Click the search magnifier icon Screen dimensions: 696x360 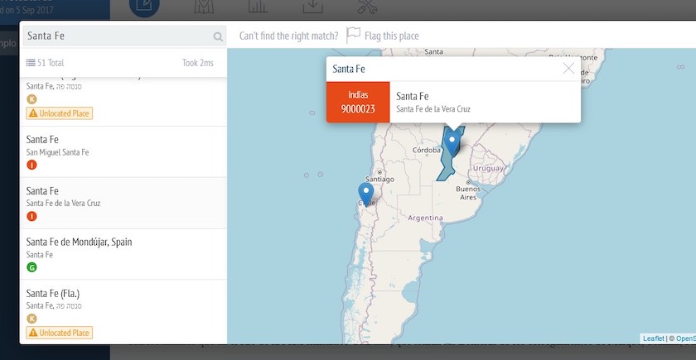point(218,36)
